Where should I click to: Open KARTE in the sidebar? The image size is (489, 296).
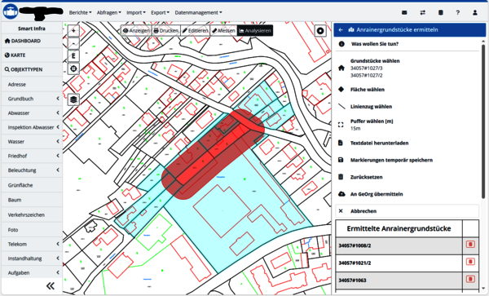pos(32,55)
